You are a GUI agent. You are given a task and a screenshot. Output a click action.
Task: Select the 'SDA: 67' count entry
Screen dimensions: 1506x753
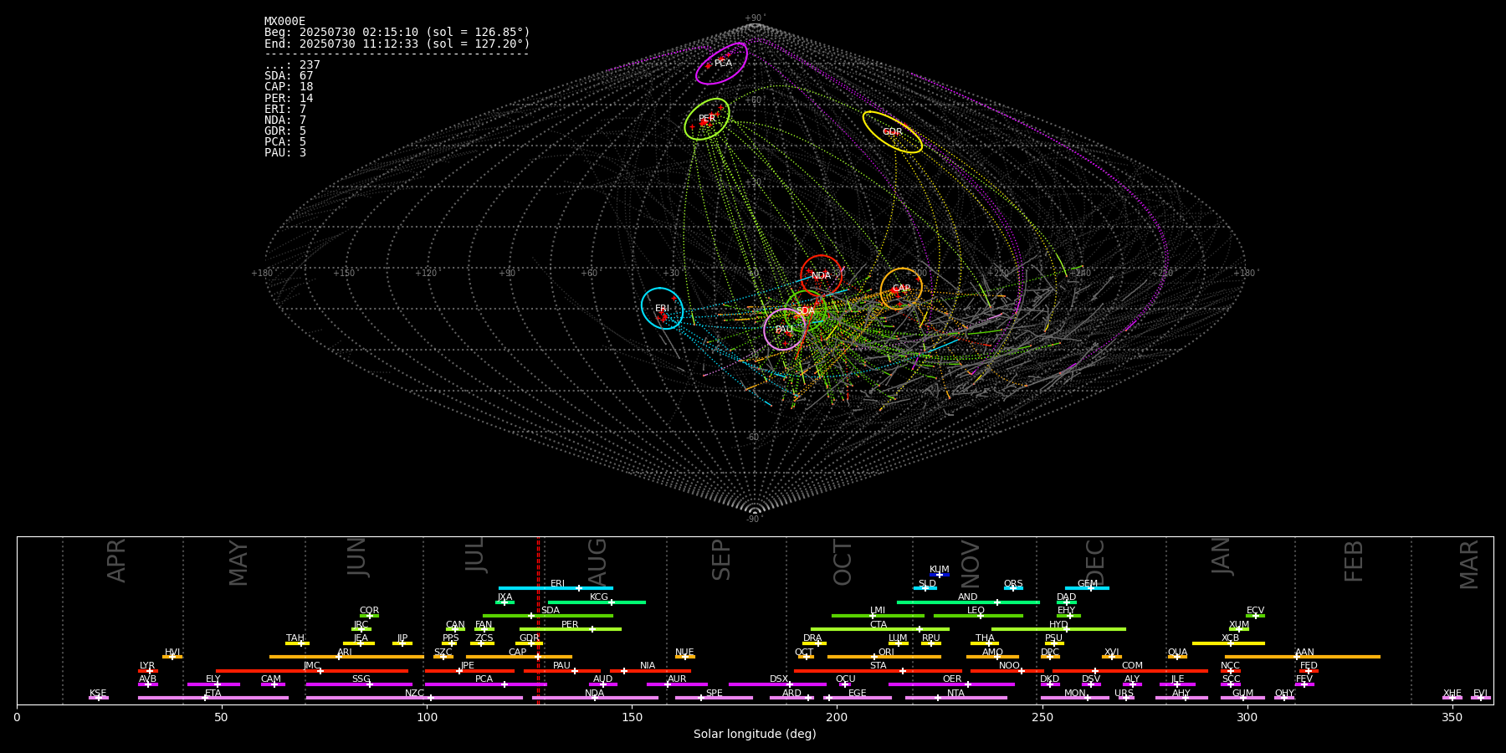[x=289, y=76]
